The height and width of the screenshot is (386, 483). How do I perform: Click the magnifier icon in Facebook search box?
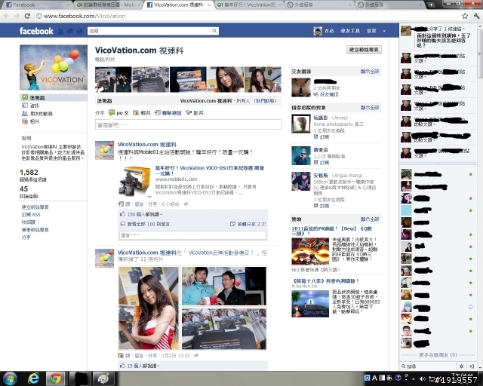[x=214, y=31]
